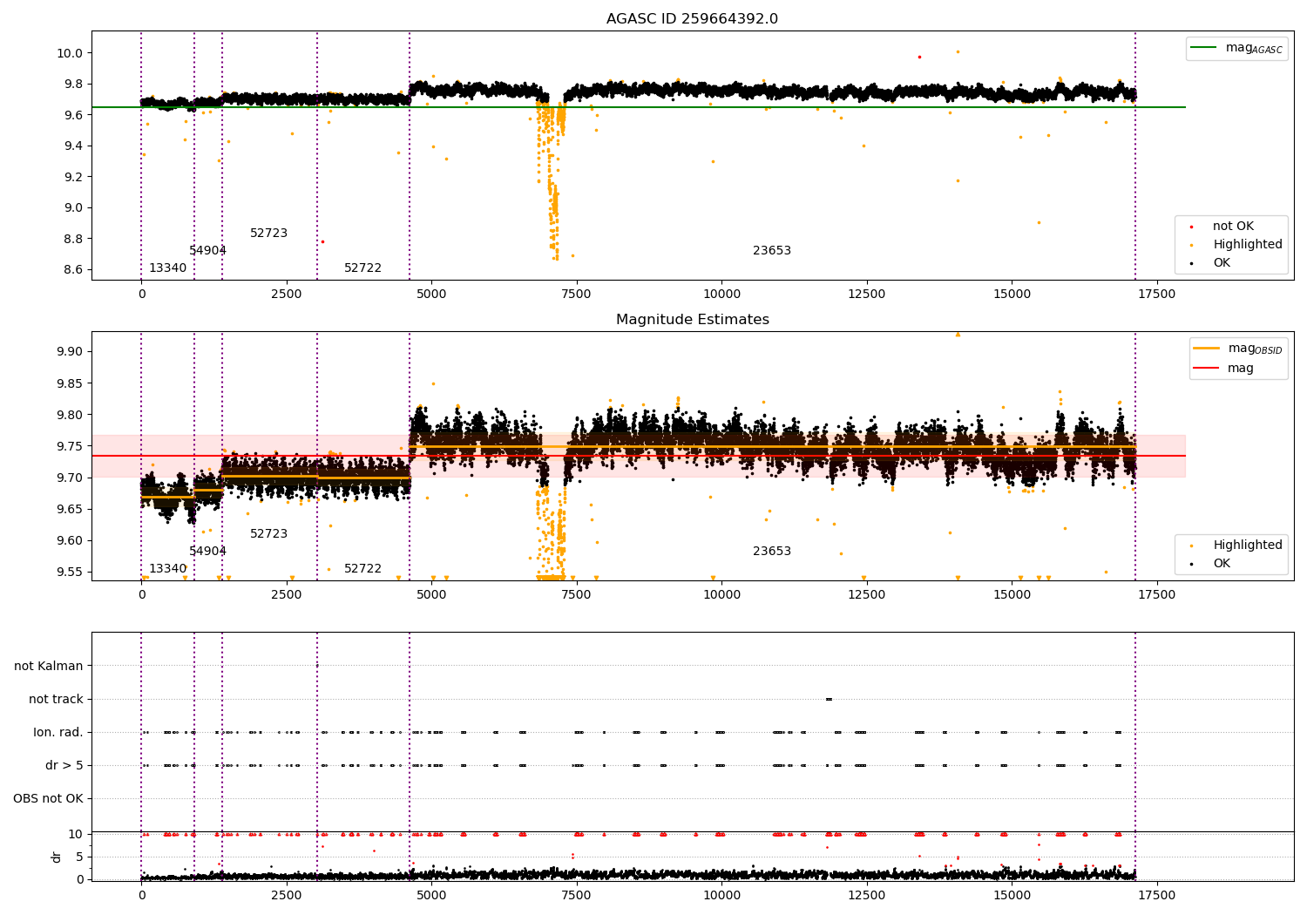
Task: Click the "10" tick on the dr axis
Action: (76, 835)
